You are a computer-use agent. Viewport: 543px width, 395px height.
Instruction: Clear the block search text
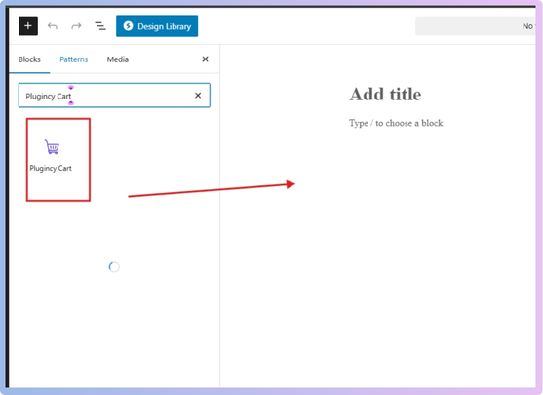[x=198, y=96]
